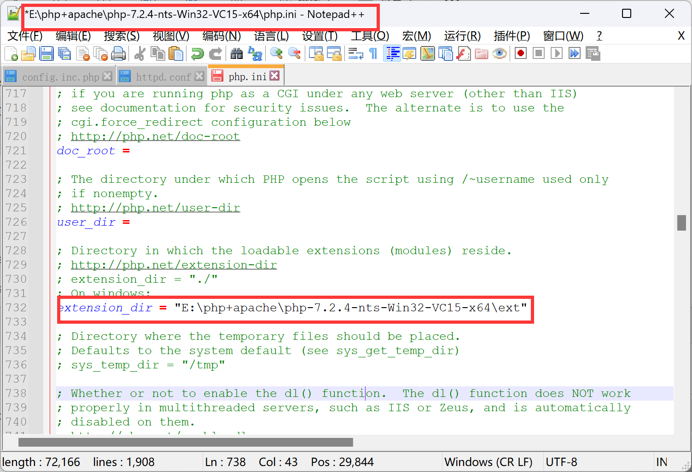Save the current php.ini file
This screenshot has height=472, width=692.
(47, 54)
